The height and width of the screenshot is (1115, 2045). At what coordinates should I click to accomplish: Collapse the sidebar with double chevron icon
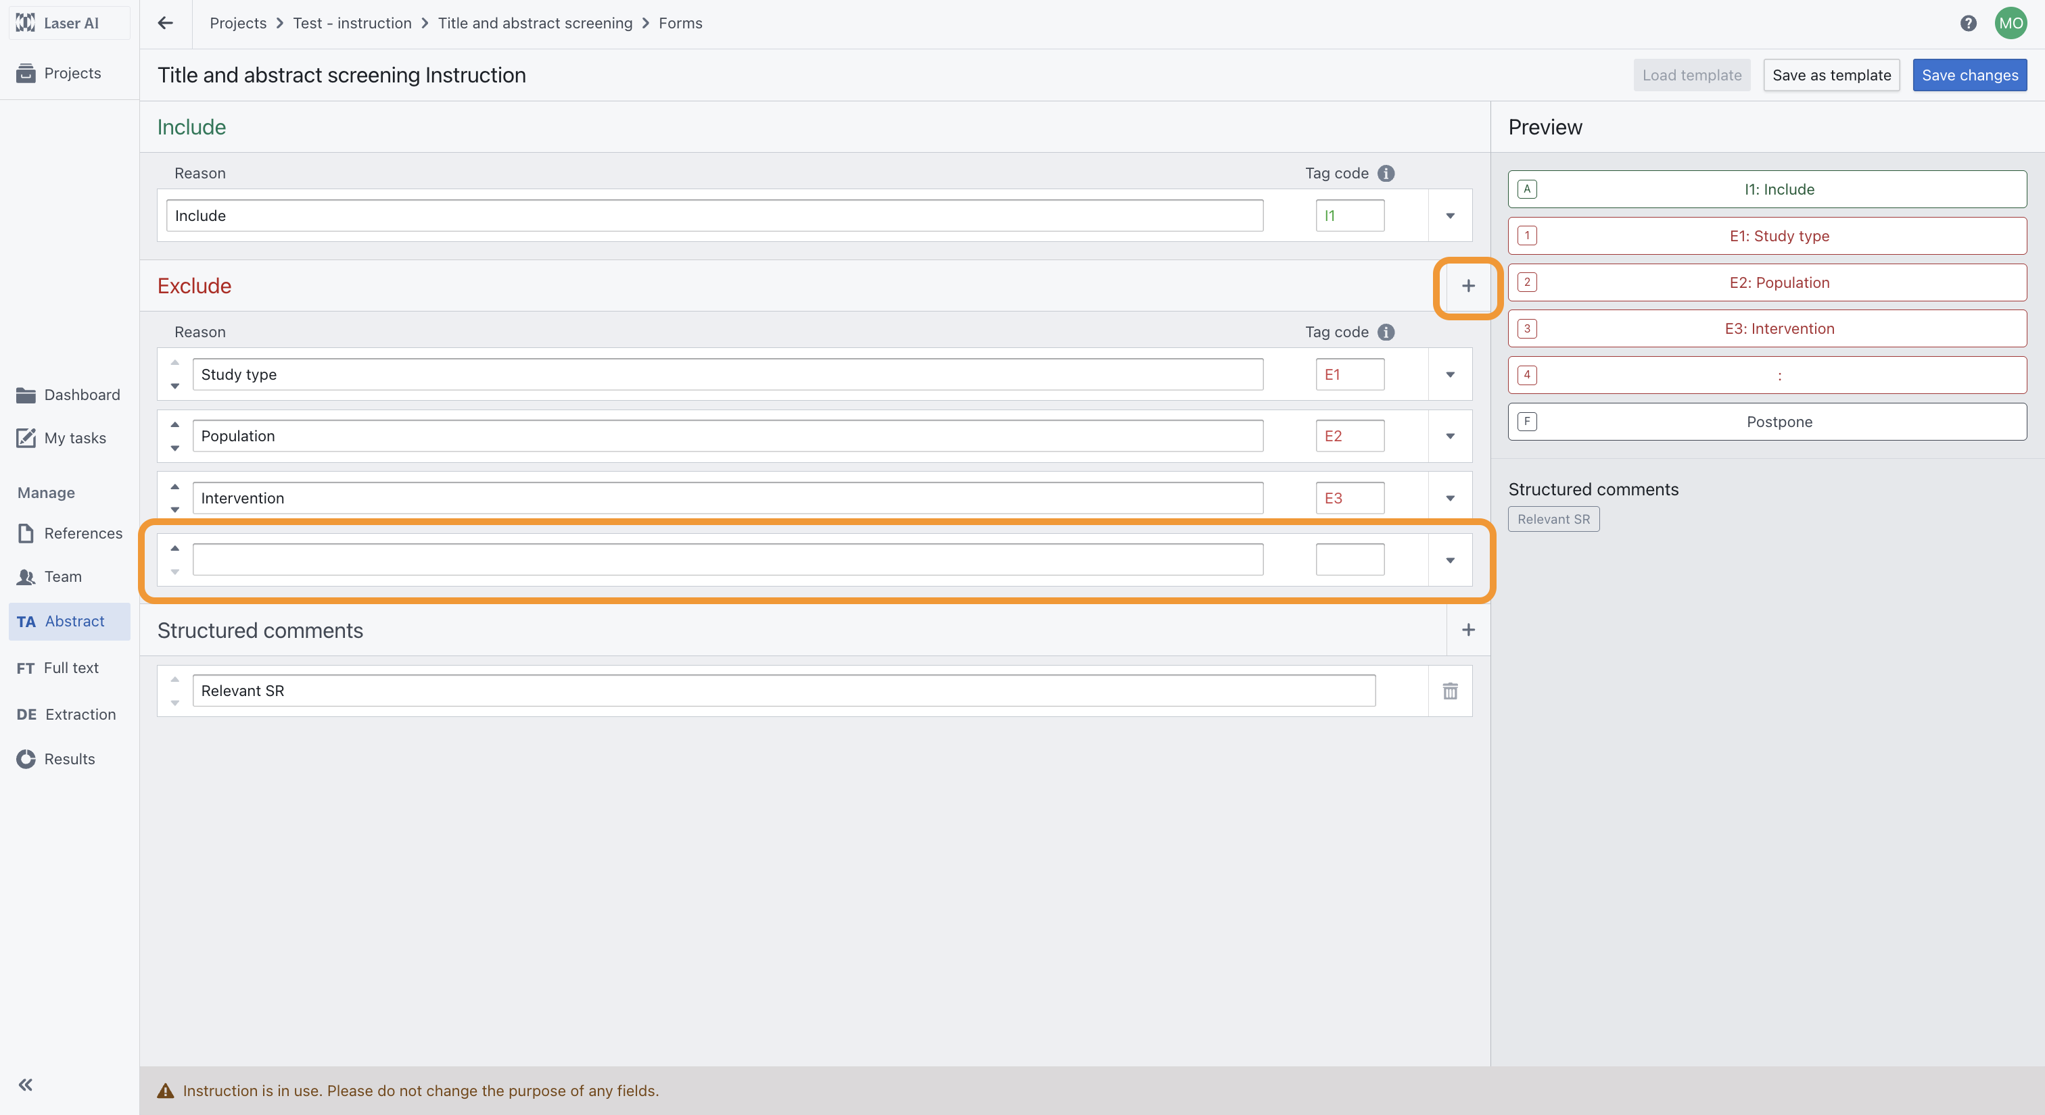[26, 1084]
